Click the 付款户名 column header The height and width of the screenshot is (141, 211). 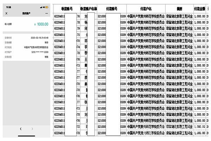(x=145, y=8)
